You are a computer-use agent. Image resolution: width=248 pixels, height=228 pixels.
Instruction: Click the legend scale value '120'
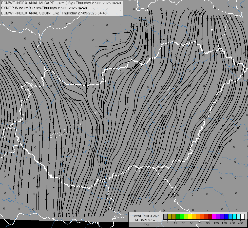(x=216, y=223)
